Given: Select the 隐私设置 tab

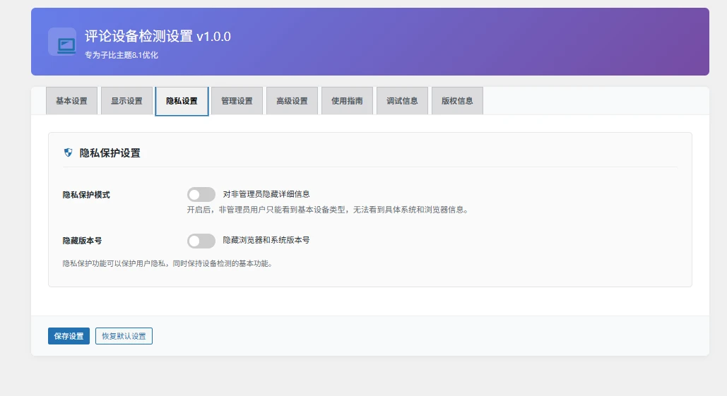Looking at the screenshot, I should (x=182, y=101).
